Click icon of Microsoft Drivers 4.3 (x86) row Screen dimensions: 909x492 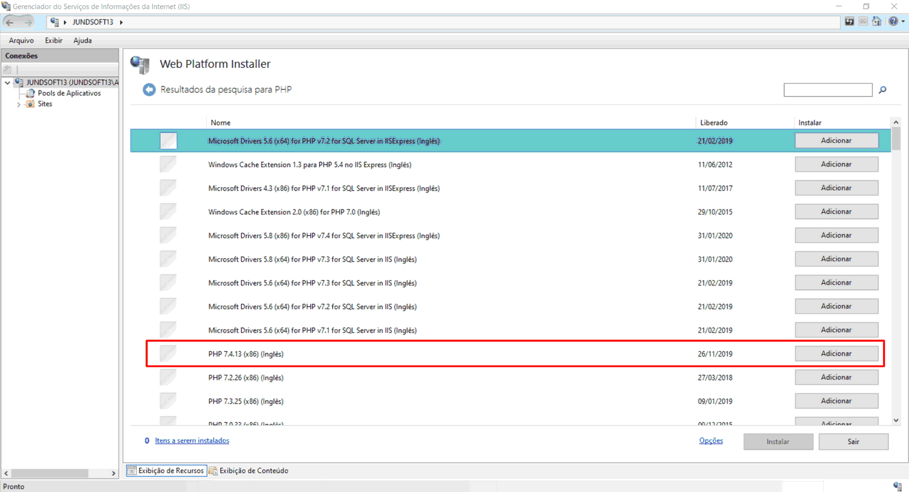click(168, 189)
